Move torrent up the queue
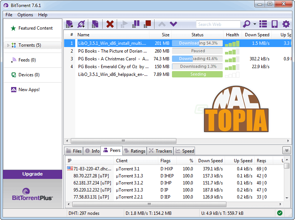295x220 pixels. [x=162, y=24]
